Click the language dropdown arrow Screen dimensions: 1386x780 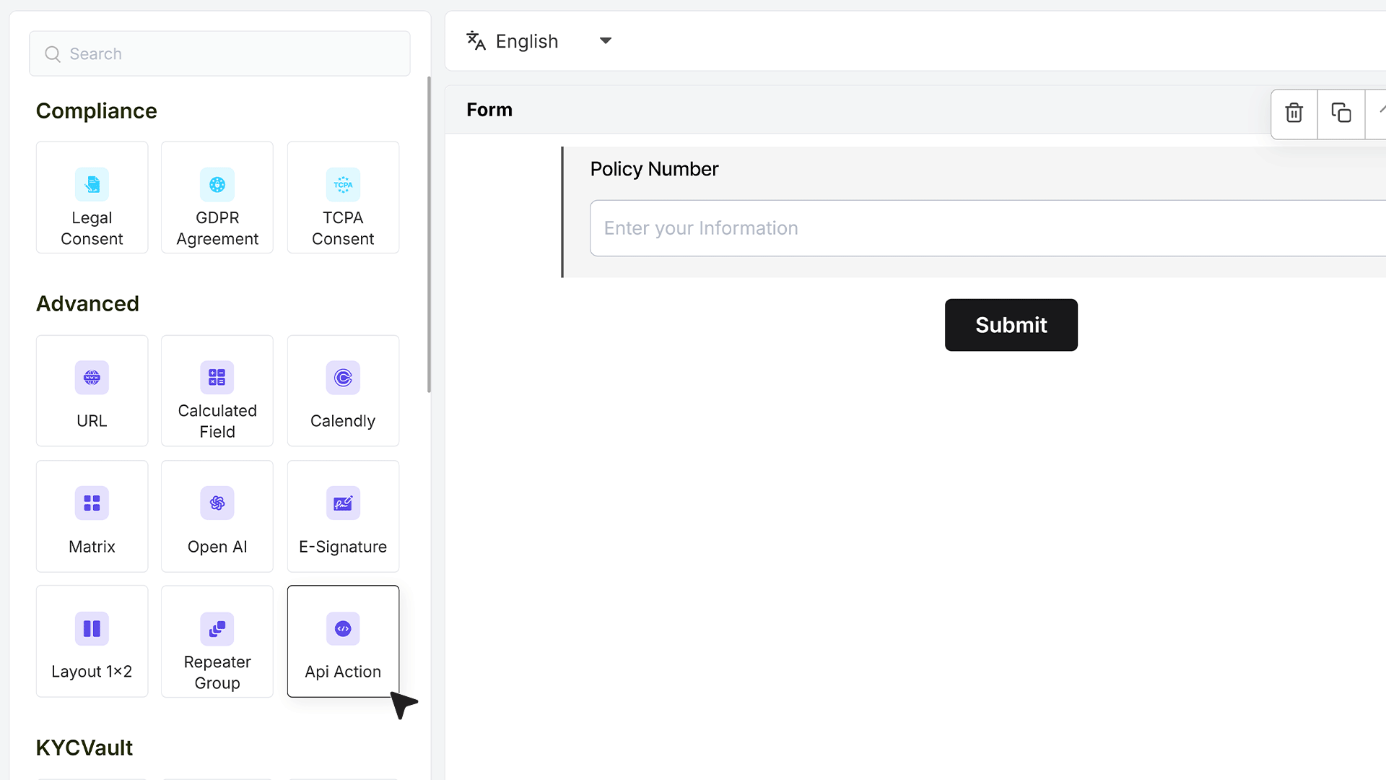click(x=606, y=41)
